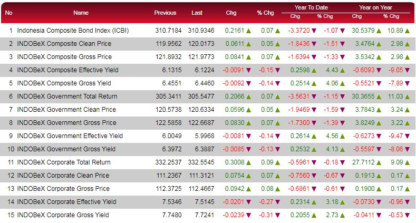Screen dimensions: 416x223
Task: Click the Last column header
Action: pos(197,13)
